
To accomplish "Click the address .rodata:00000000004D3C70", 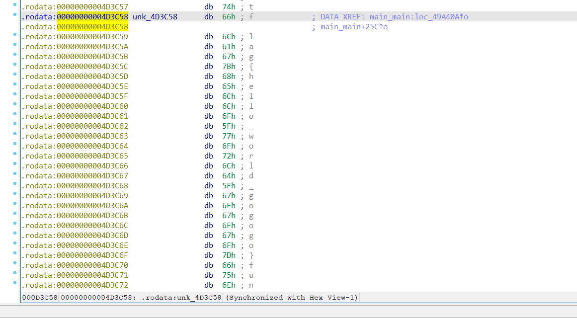I will tap(75, 265).
